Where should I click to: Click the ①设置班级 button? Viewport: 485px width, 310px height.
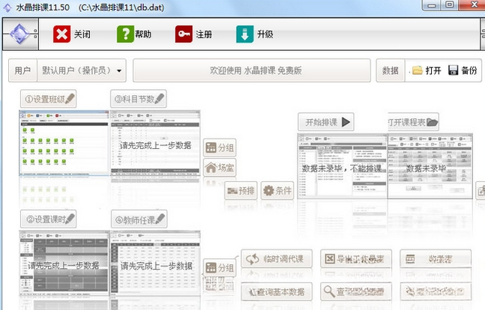[x=48, y=99]
